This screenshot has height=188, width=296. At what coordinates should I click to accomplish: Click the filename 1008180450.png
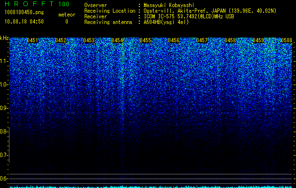[x=24, y=12]
